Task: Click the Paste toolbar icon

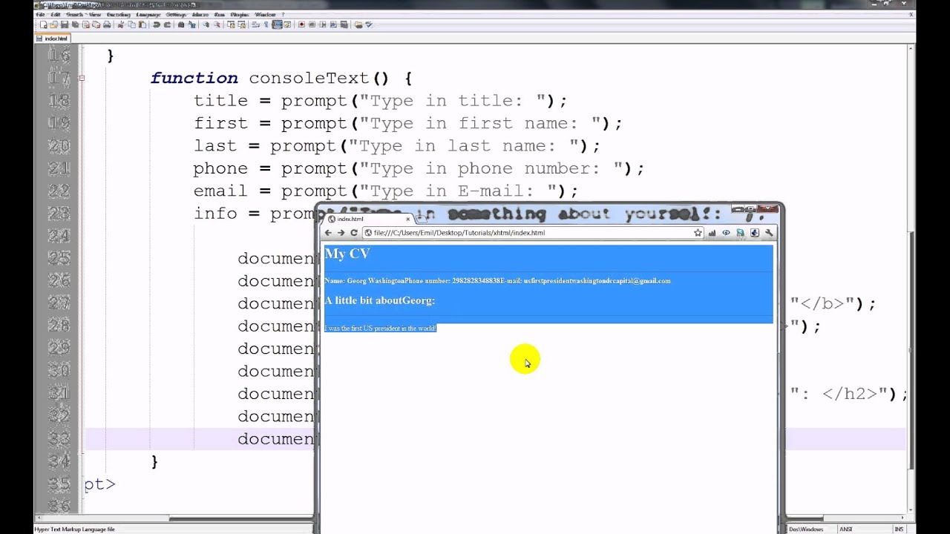Action: [x=142, y=24]
